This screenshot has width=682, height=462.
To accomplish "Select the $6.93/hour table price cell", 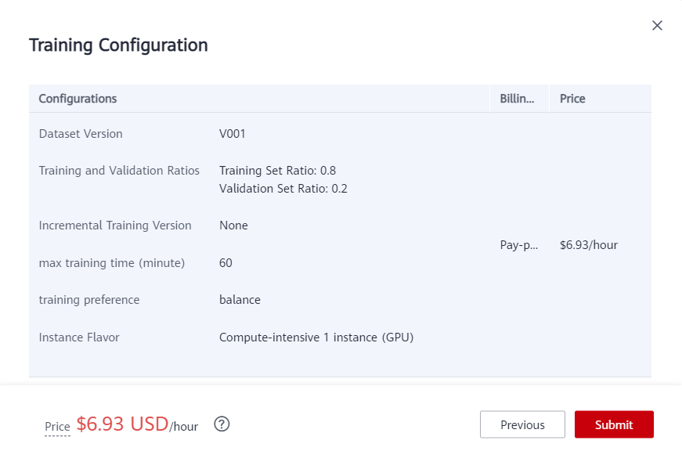I will point(588,245).
